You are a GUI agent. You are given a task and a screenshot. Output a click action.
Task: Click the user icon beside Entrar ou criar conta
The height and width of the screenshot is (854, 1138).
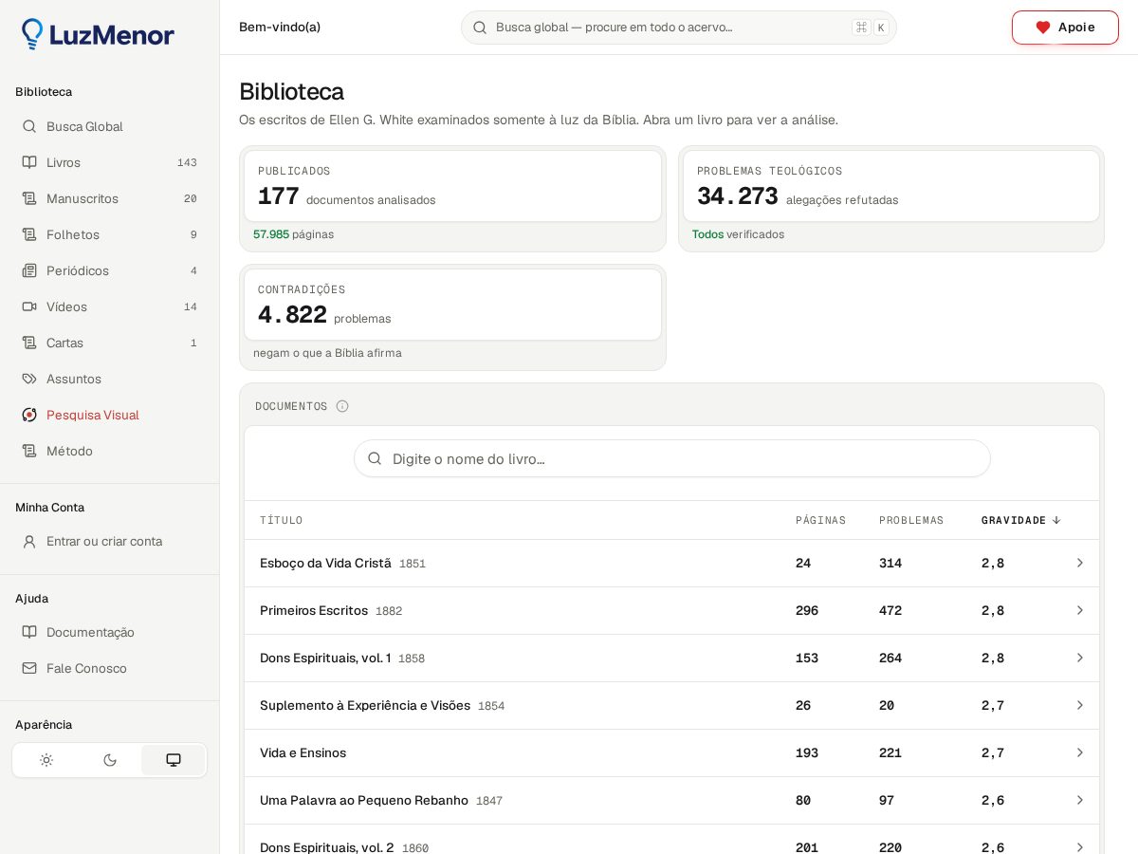(x=29, y=541)
